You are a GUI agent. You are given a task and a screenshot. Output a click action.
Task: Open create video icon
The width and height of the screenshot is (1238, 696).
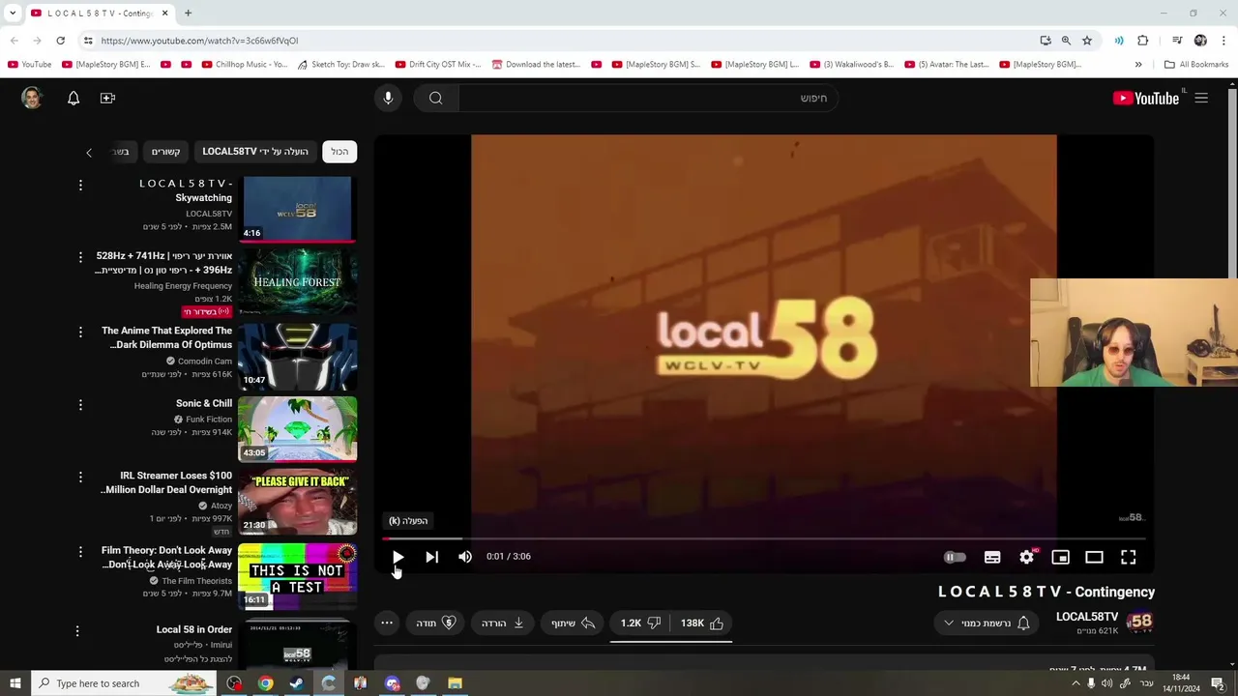point(107,98)
